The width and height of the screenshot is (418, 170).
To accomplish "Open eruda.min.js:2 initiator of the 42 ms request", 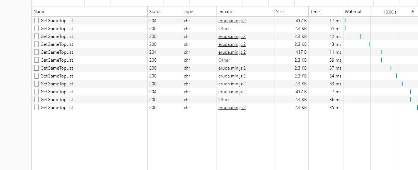I will click(x=232, y=36).
